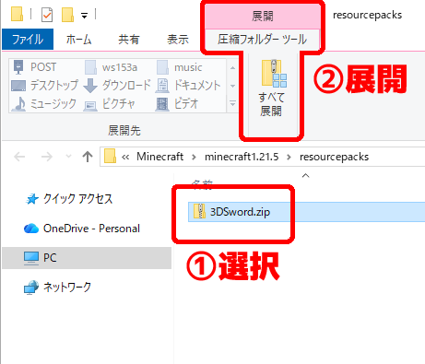Go back with the back arrow
This screenshot has height=364, width=425.
19,157
